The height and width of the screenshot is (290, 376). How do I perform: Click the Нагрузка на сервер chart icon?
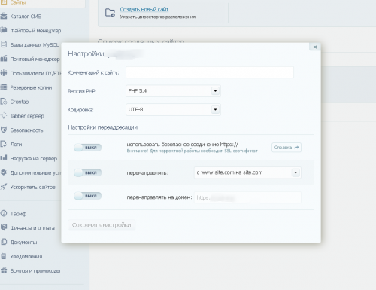(x=4, y=158)
